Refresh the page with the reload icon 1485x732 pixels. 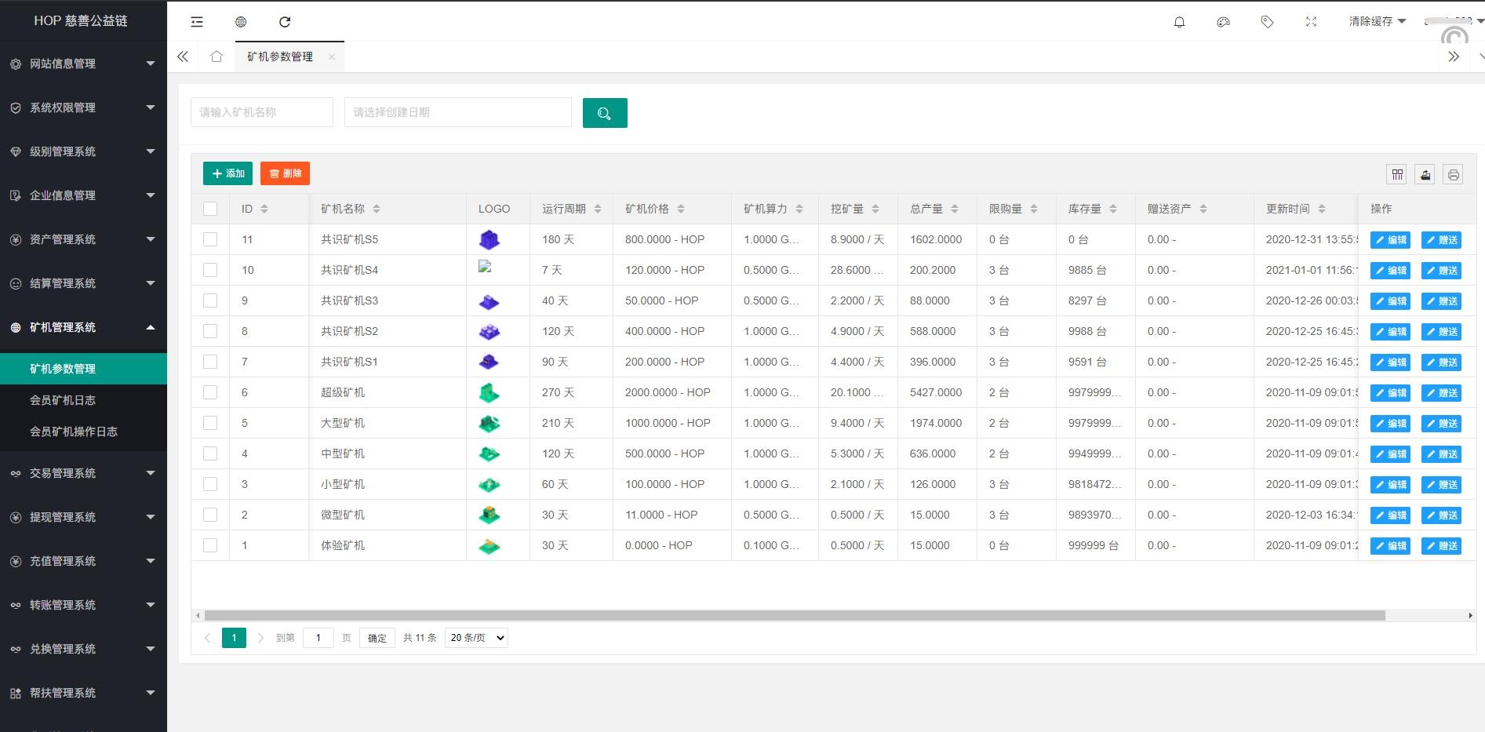pyautogui.click(x=285, y=22)
